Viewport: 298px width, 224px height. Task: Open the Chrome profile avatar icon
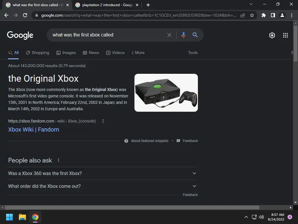click(x=282, y=15)
